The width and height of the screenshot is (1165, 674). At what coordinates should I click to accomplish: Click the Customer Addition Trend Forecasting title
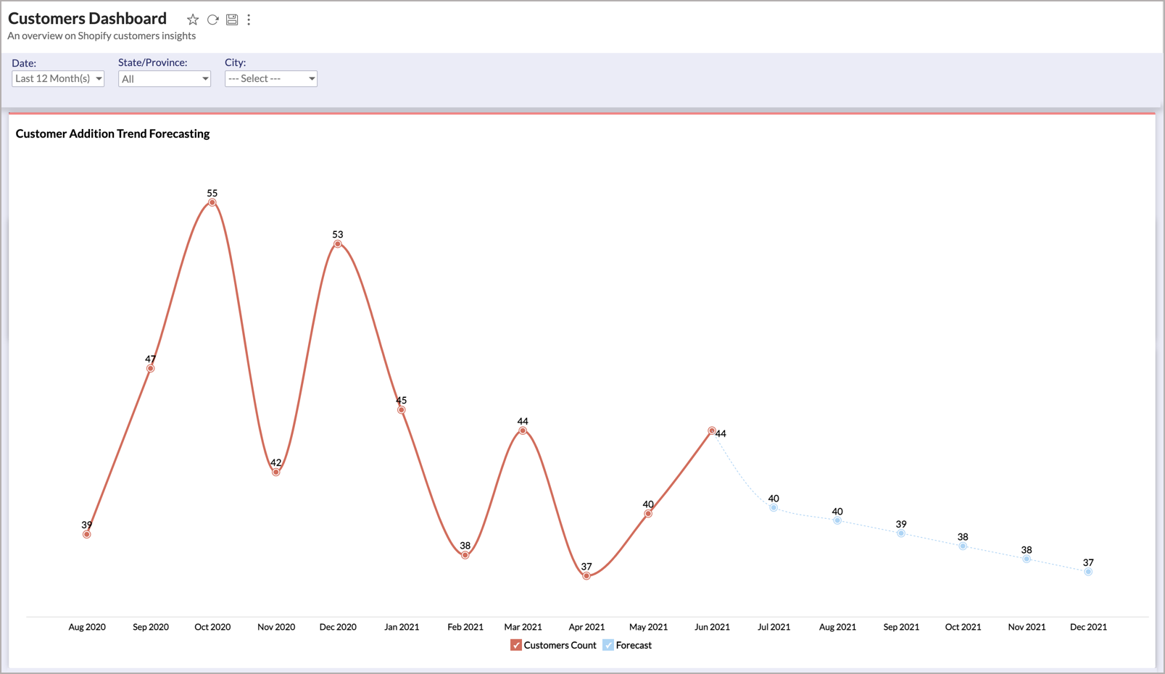(x=112, y=133)
